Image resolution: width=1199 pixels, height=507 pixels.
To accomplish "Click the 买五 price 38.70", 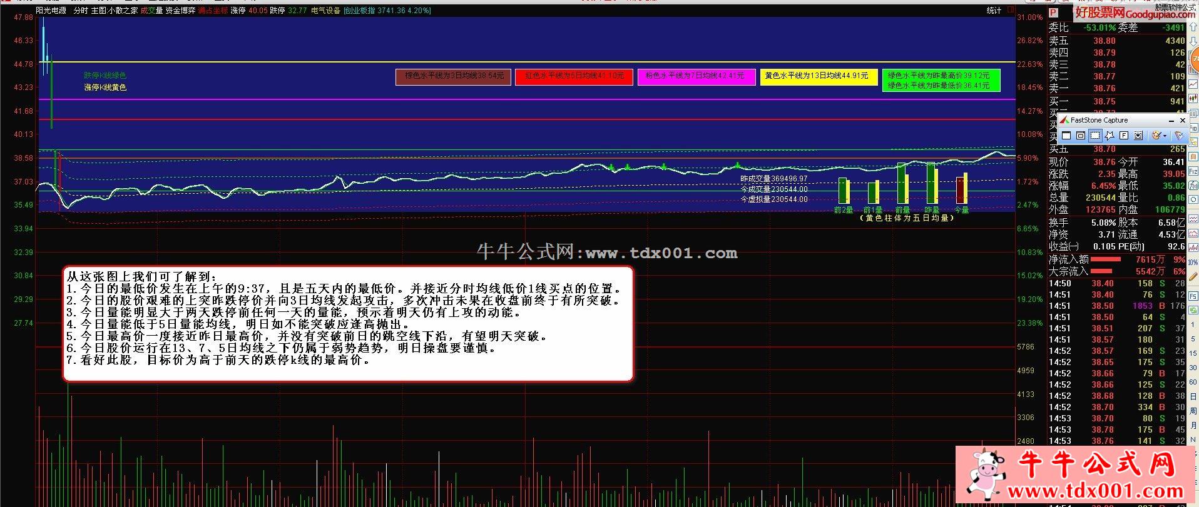I will (1105, 149).
